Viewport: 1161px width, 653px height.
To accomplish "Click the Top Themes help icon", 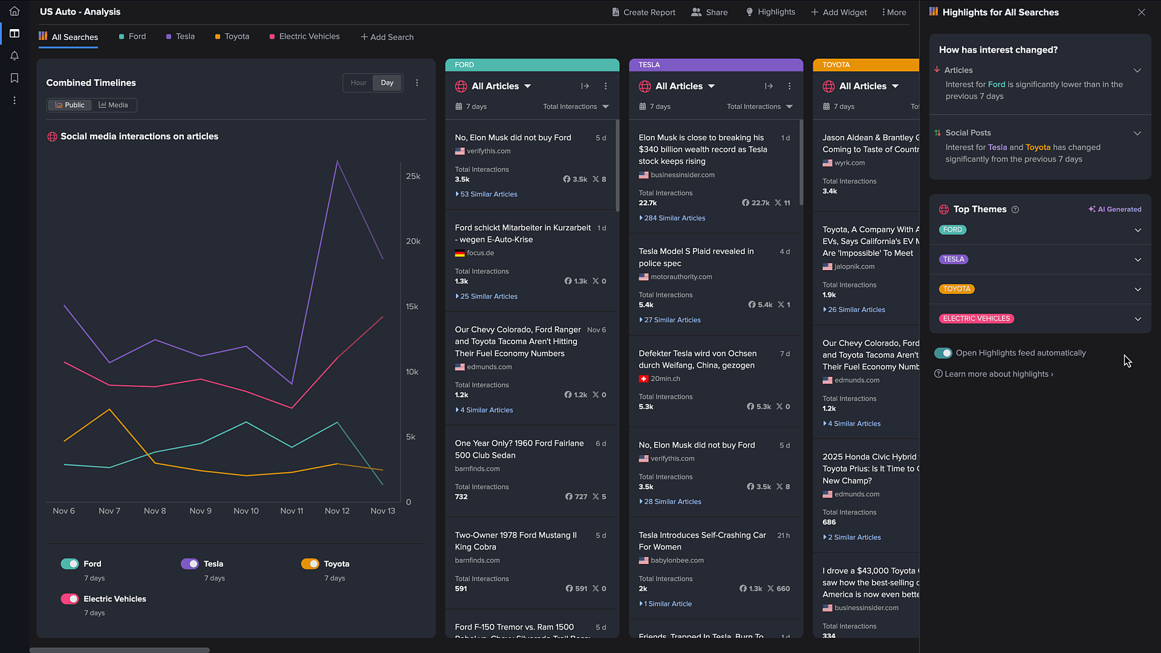I will coord(1015,210).
